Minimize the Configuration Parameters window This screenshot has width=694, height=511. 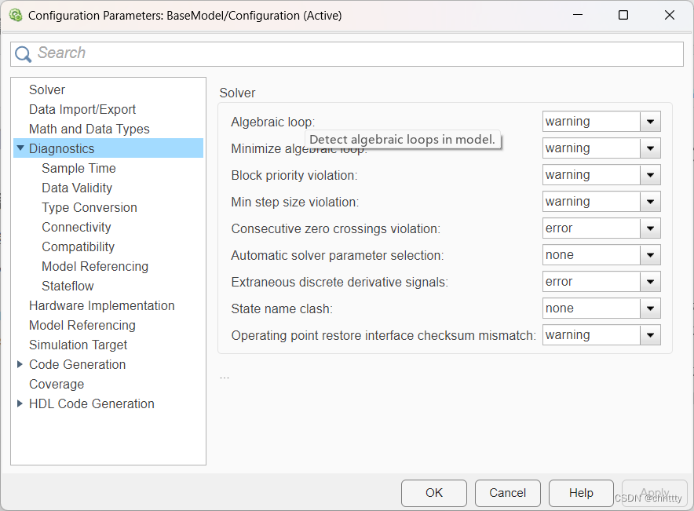tap(578, 15)
